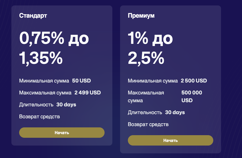The image size is (242, 158).
Task: Click the 500 000 USD maximum value
Action: 192,97
